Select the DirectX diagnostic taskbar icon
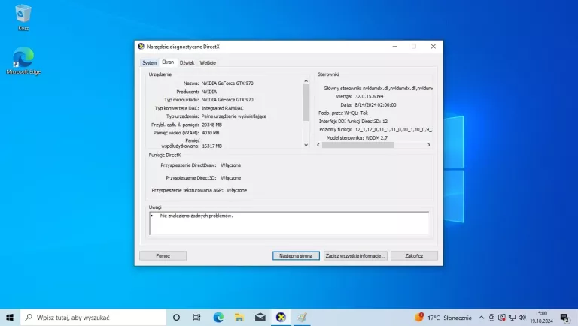 click(x=281, y=318)
